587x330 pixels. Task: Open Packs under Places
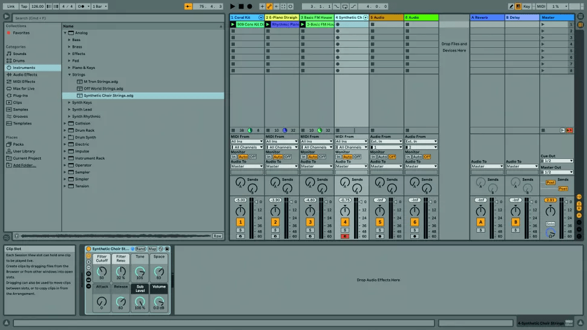(x=18, y=144)
